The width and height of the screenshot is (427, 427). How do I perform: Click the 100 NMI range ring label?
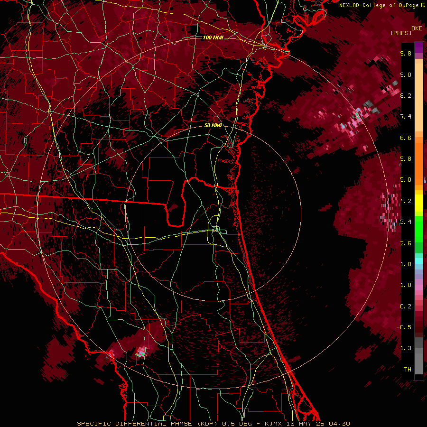213,37
